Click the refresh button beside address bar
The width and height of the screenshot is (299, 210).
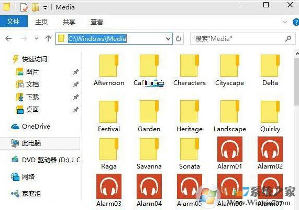click(179, 39)
